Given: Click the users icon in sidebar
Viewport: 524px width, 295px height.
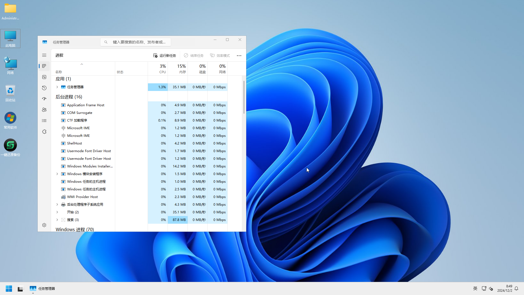Looking at the screenshot, I should point(44,109).
